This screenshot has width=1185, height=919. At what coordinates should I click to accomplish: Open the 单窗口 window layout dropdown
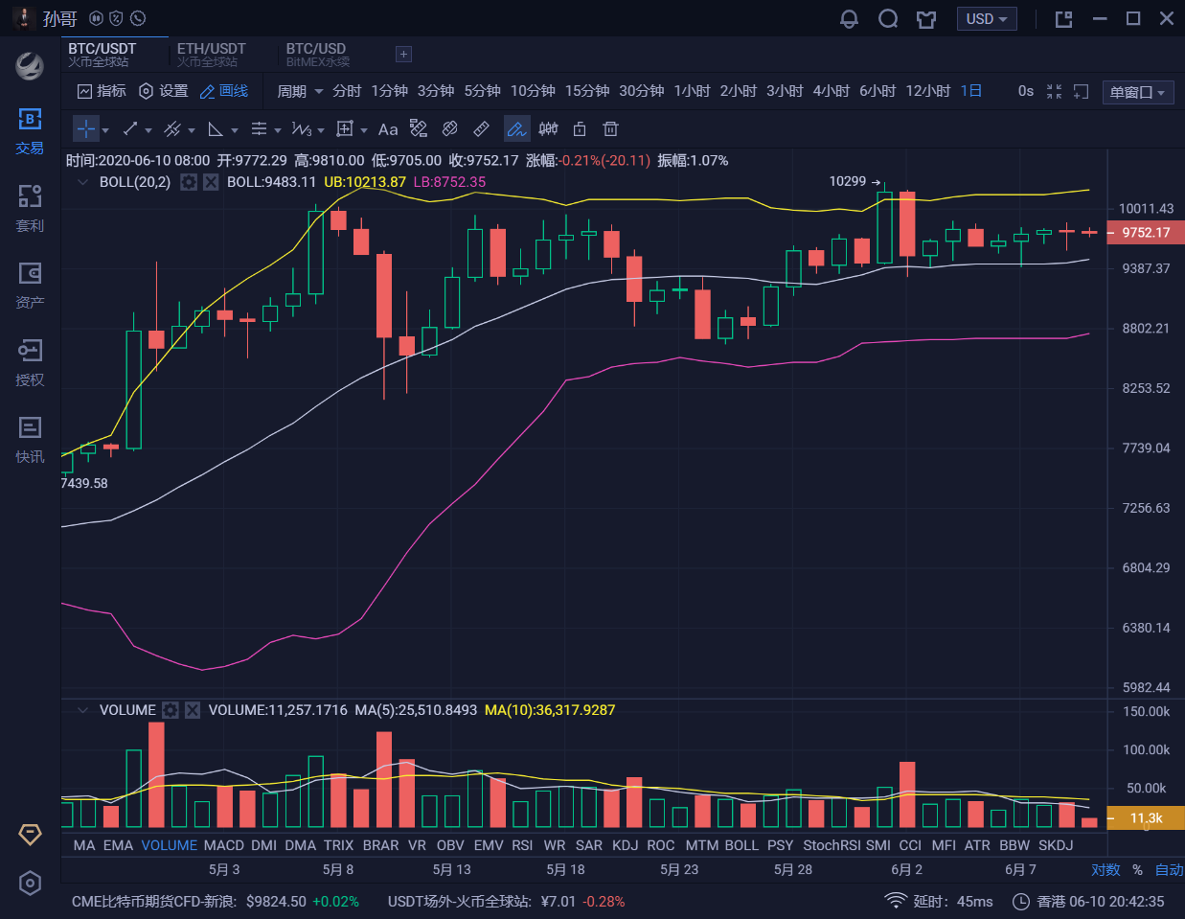[x=1137, y=92]
